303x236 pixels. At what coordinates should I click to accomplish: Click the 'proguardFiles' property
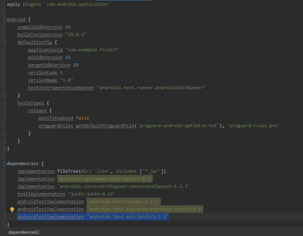56,126
